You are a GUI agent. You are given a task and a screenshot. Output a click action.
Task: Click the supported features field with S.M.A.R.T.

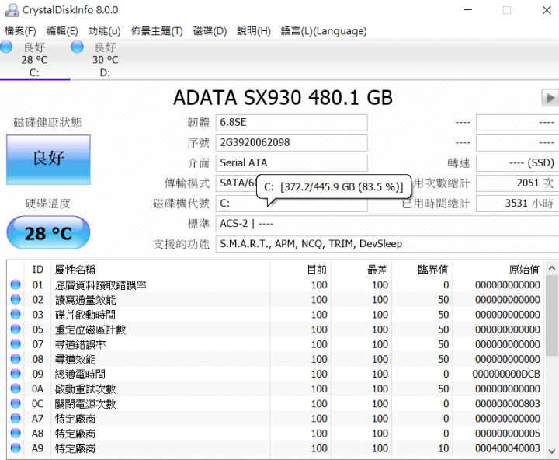(x=387, y=244)
